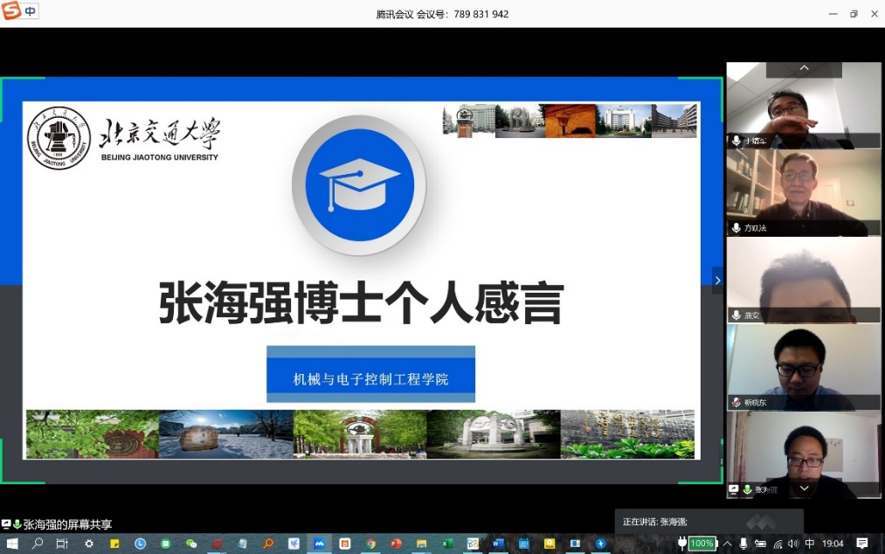Viewport: 885px width, 554px height.
Task: Open the Windows notification center icon
Action: click(x=862, y=544)
